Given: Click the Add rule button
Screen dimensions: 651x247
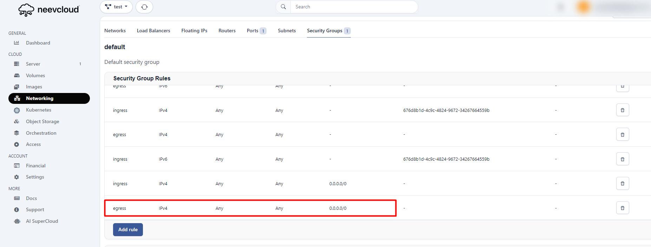Looking at the screenshot, I should pyautogui.click(x=128, y=229).
